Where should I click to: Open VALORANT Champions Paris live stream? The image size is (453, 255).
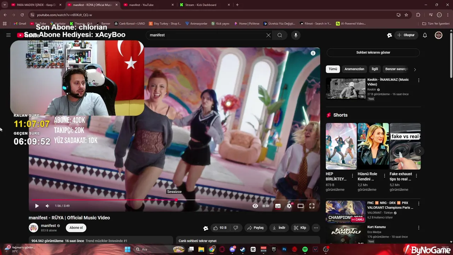pos(345,211)
